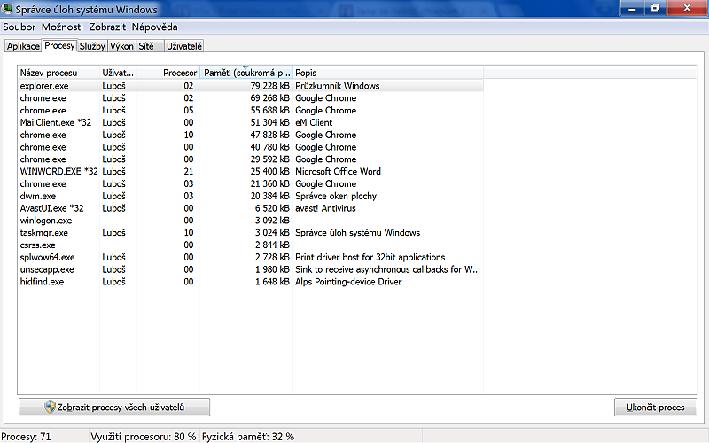Click the Správce oken plochy description
This screenshot has height=443, width=709.
point(336,196)
